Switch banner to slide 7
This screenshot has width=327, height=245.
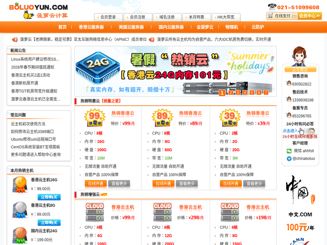[x=266, y=93]
